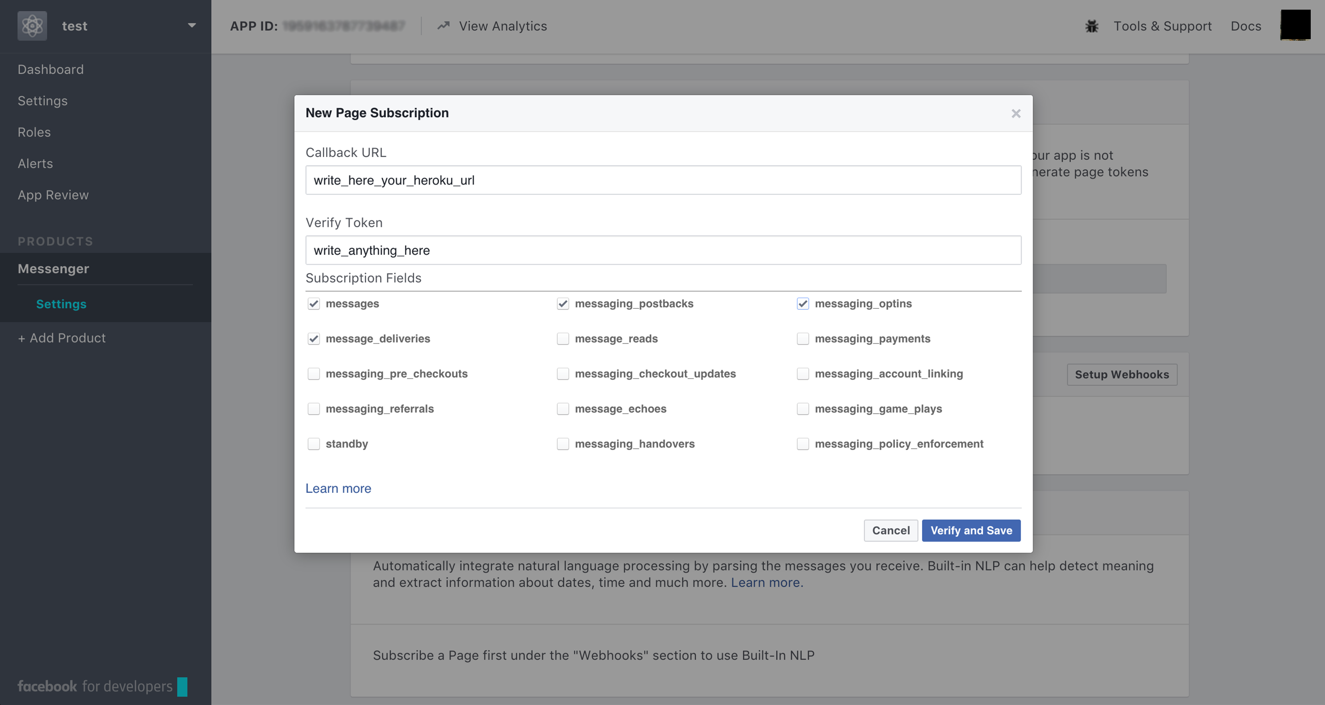Screen dimensions: 1325x705
Task: Uncheck messaging_postbacks checkbox
Action: coord(563,304)
